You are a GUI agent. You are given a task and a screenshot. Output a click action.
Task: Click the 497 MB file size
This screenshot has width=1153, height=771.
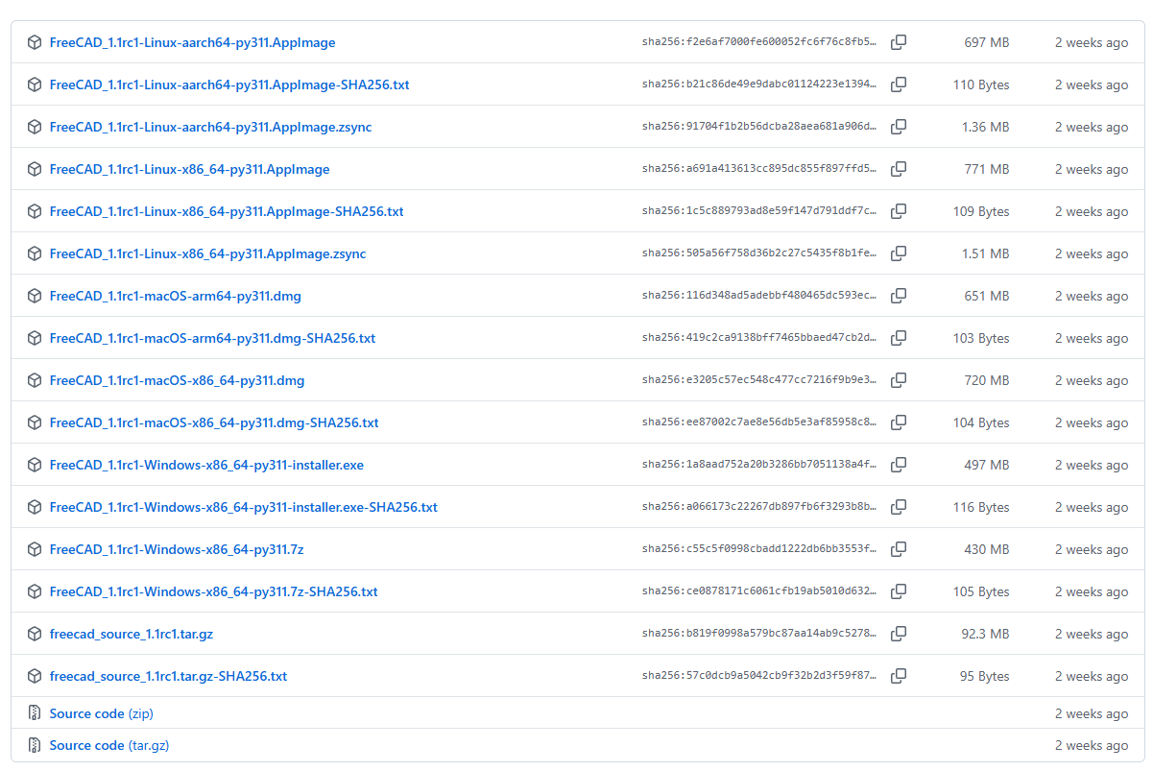pos(987,465)
